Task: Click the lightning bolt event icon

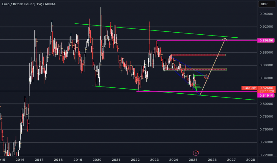Action: (x=196, y=153)
